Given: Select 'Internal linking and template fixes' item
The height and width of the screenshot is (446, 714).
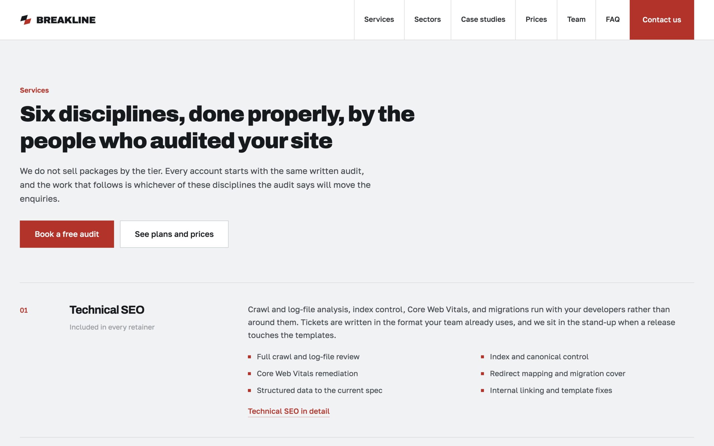Looking at the screenshot, I should [x=551, y=390].
